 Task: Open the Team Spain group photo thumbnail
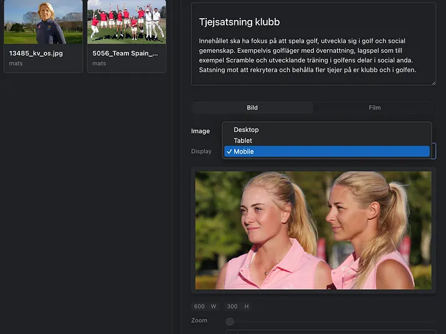click(x=126, y=22)
